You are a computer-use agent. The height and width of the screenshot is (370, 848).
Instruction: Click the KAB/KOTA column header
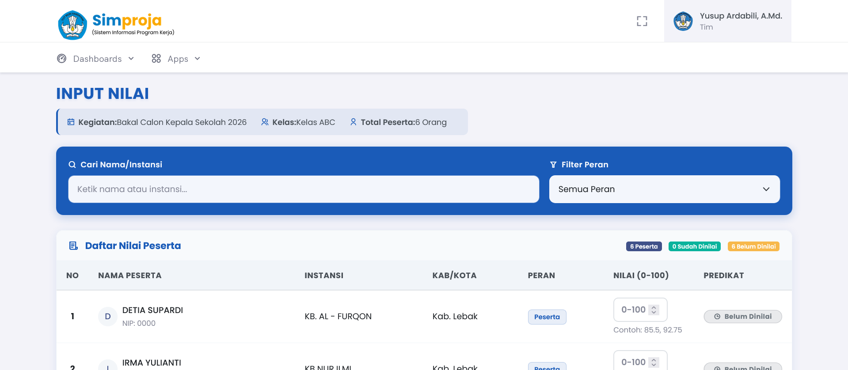[x=454, y=276]
